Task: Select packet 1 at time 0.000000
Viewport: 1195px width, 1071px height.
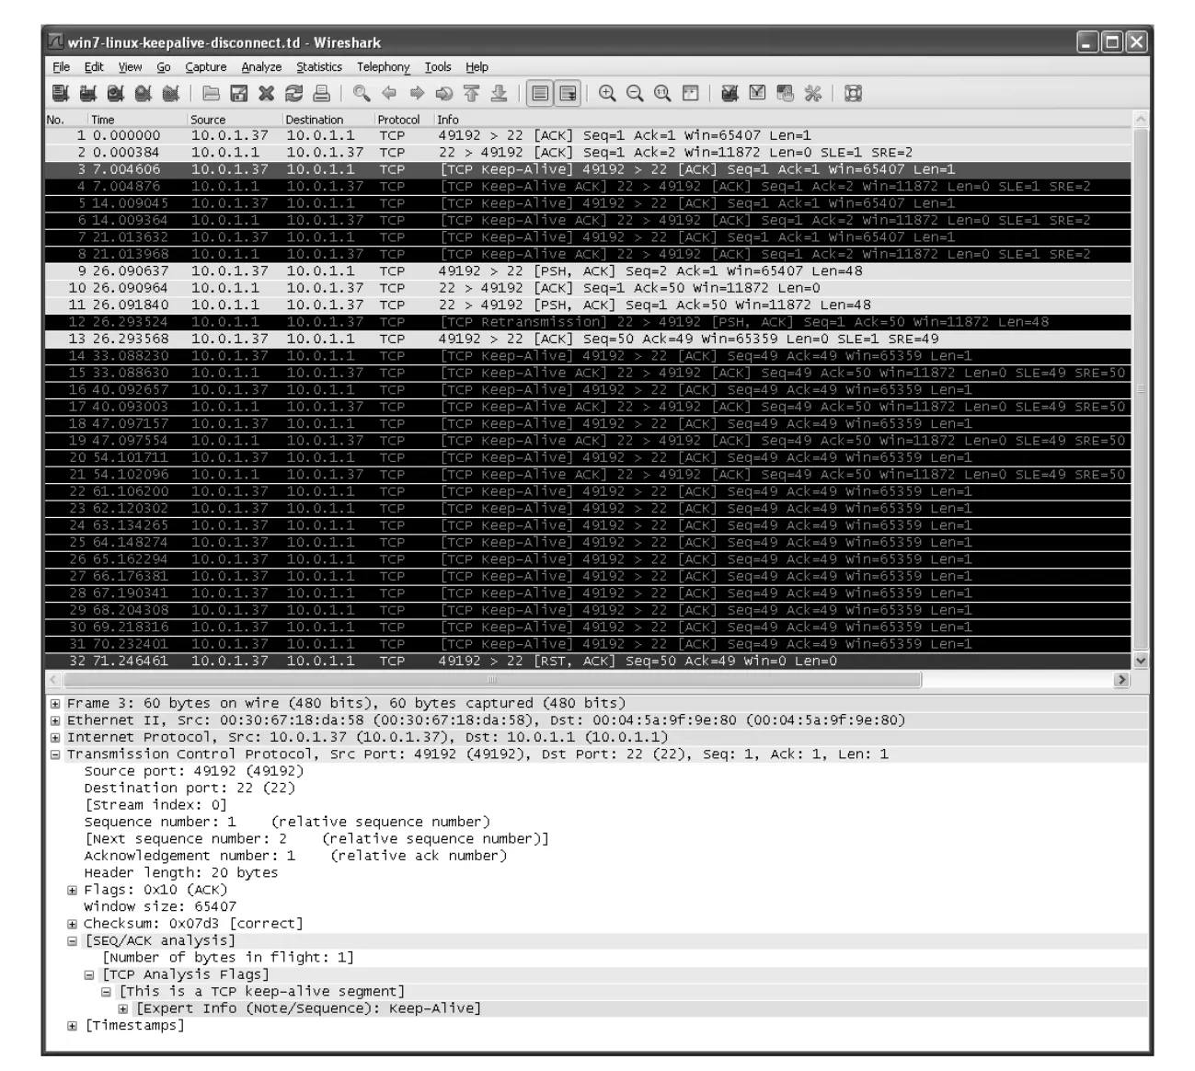Action: [588, 135]
